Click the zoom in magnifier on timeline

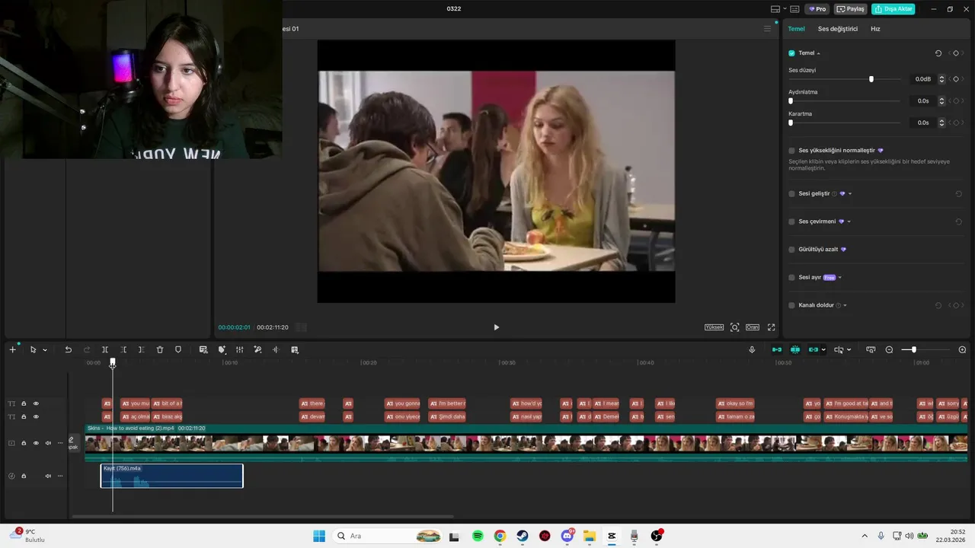(963, 350)
